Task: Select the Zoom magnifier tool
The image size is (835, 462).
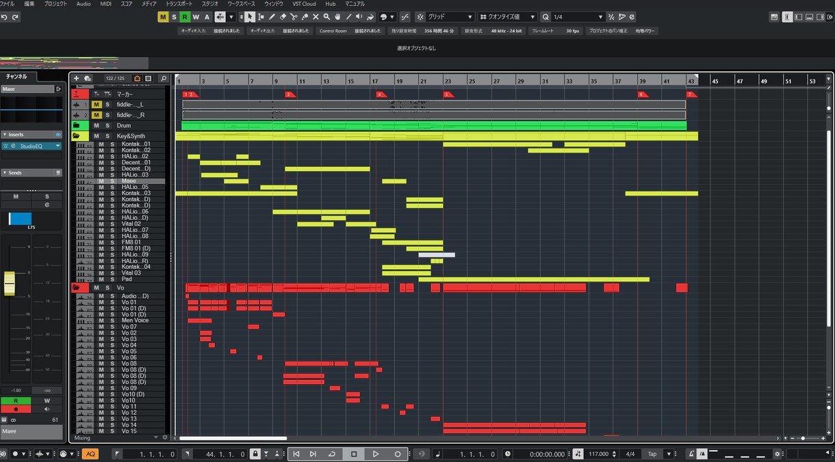Action: pyautogui.click(x=326, y=16)
